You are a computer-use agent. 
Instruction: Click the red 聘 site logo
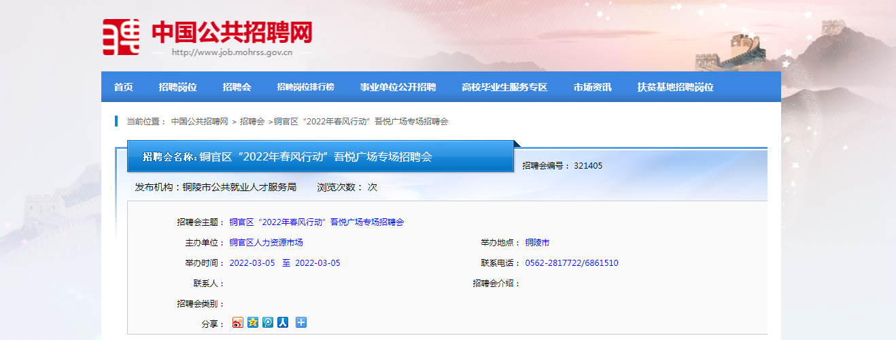click(121, 37)
